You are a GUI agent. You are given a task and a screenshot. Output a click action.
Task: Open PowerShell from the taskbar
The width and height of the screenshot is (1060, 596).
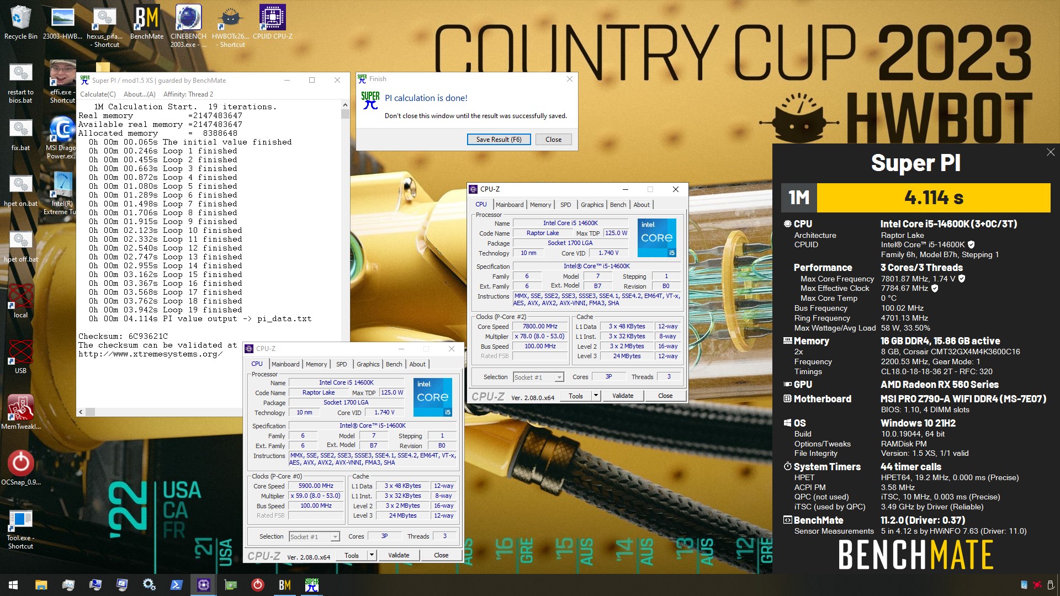(176, 585)
